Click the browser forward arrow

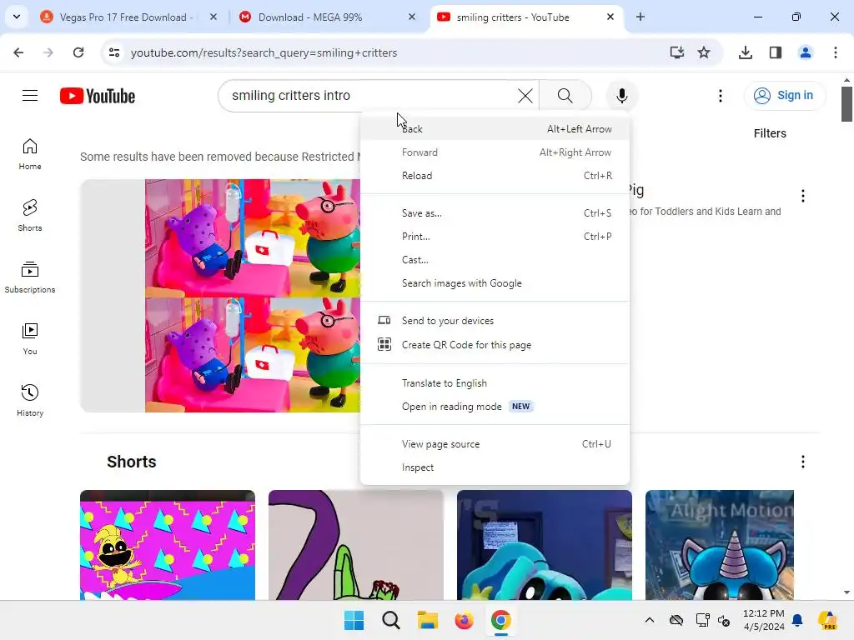[48, 52]
